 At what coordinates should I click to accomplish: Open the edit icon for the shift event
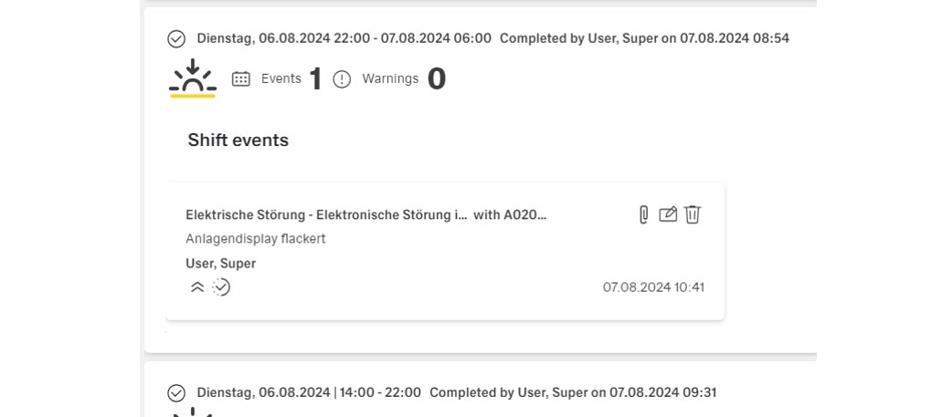click(x=668, y=214)
